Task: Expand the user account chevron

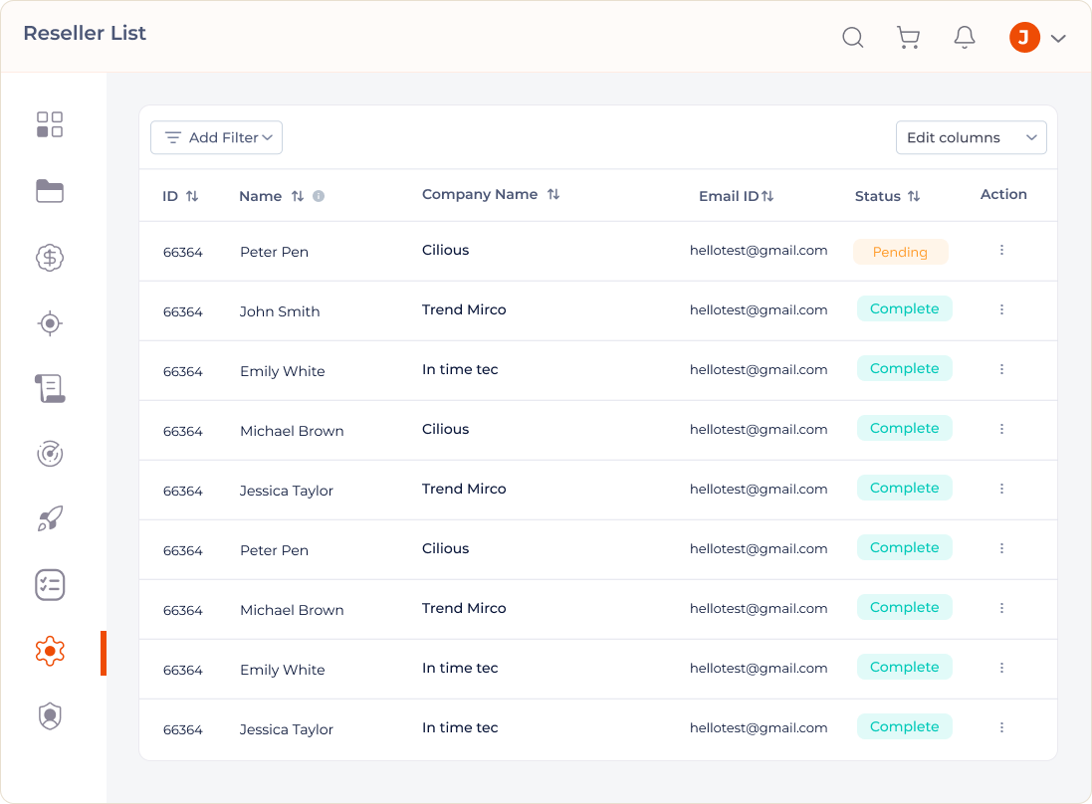Action: [1058, 38]
